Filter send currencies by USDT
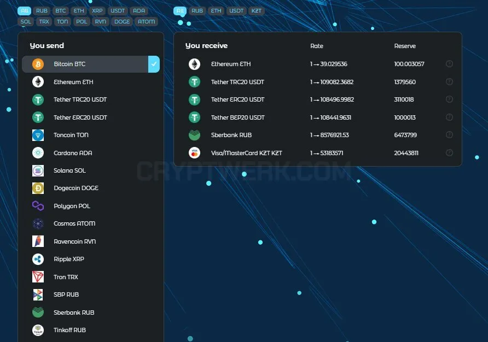Screen dimensions: 488x342 pos(118,10)
